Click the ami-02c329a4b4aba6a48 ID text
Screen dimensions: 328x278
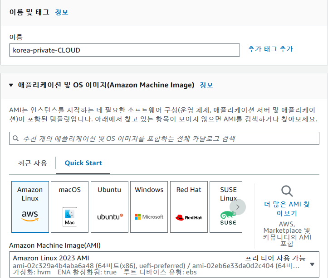point(54,266)
